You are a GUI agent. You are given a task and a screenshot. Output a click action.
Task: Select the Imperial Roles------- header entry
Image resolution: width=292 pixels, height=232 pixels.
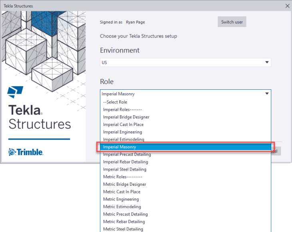click(x=185, y=110)
